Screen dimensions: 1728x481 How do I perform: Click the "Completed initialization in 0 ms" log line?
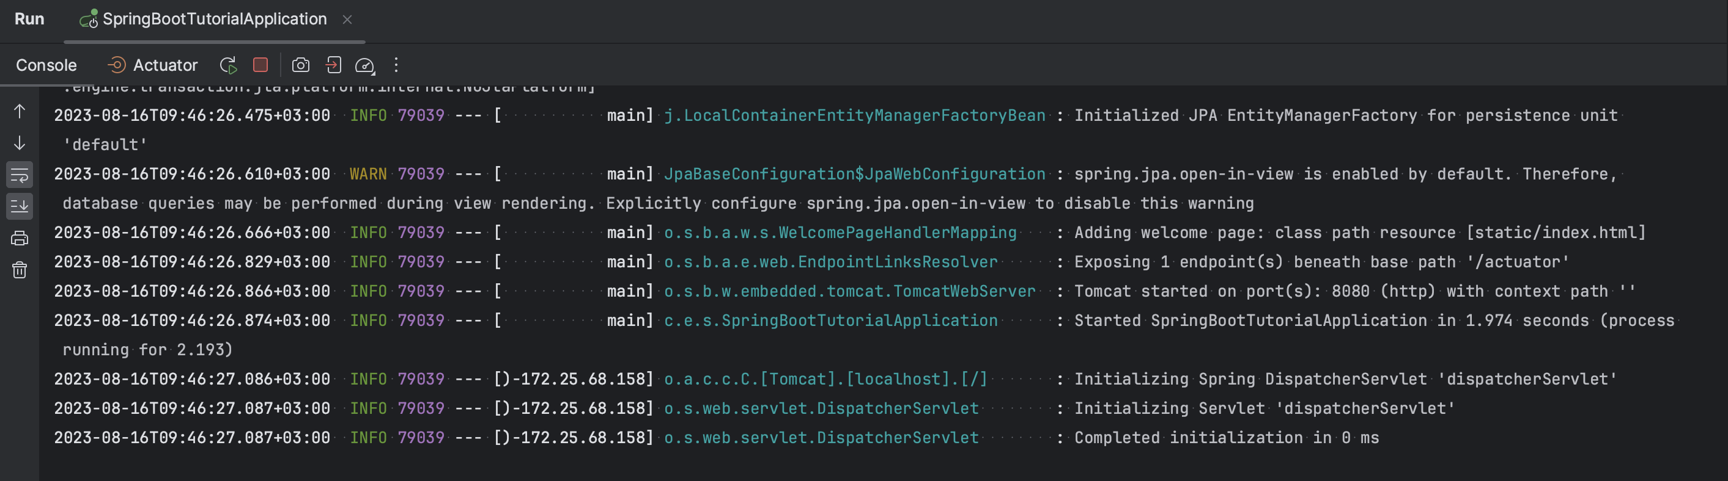[1226, 438]
